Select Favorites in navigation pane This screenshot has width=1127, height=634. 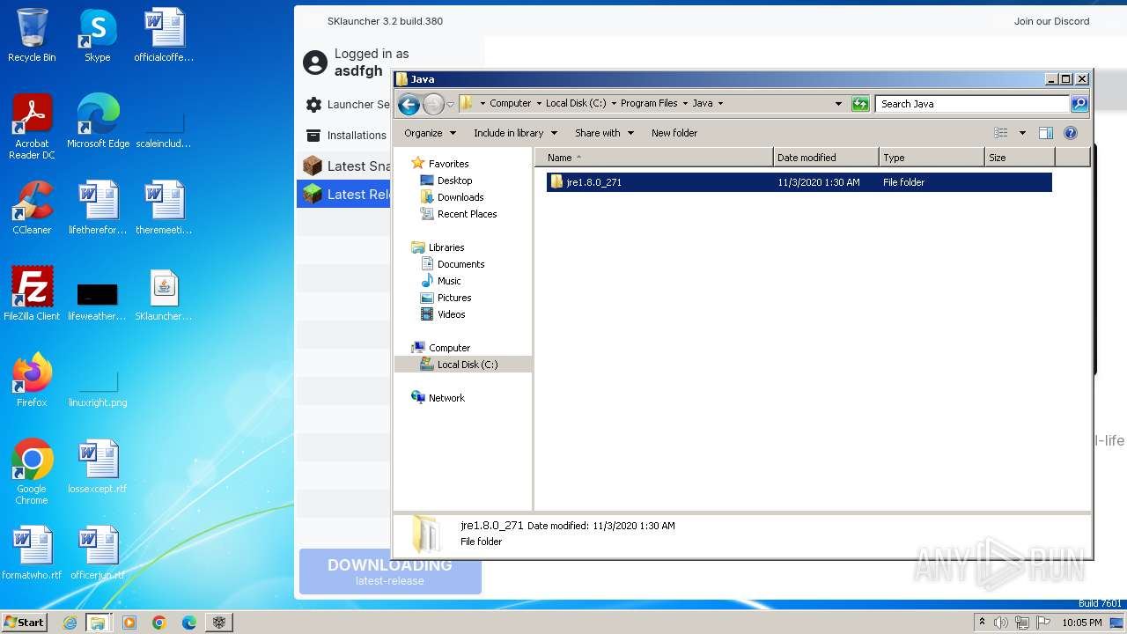[x=448, y=164]
